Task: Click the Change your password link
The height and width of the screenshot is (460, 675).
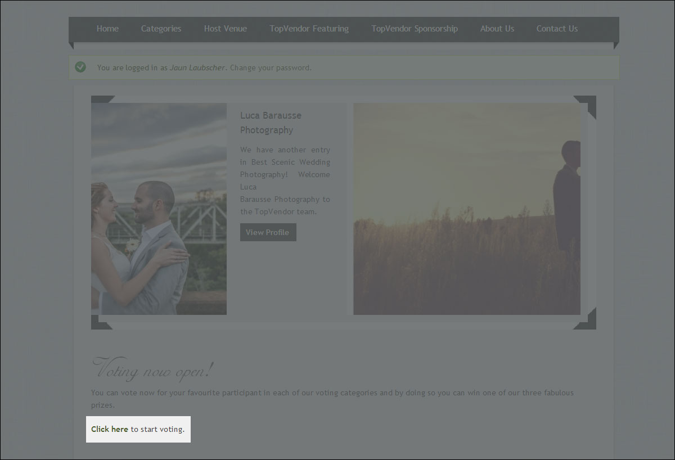Action: 271,68
